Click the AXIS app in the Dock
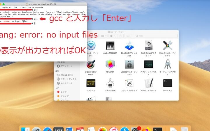Viewport: 210px width, 131px height. [59, 129]
